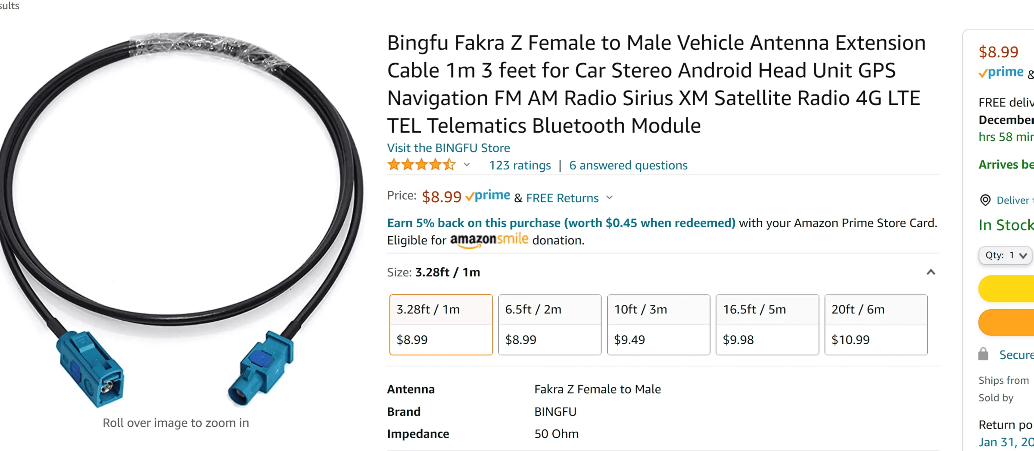The height and width of the screenshot is (451, 1034).
Task: Visit the BINGFU Store link
Action: click(x=448, y=148)
